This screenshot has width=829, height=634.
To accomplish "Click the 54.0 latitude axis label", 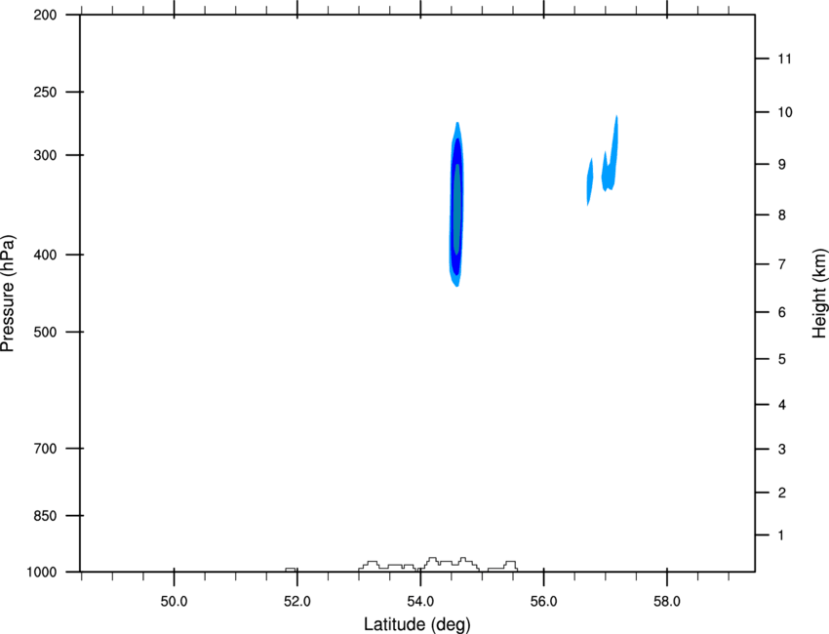I will pyautogui.click(x=420, y=602).
